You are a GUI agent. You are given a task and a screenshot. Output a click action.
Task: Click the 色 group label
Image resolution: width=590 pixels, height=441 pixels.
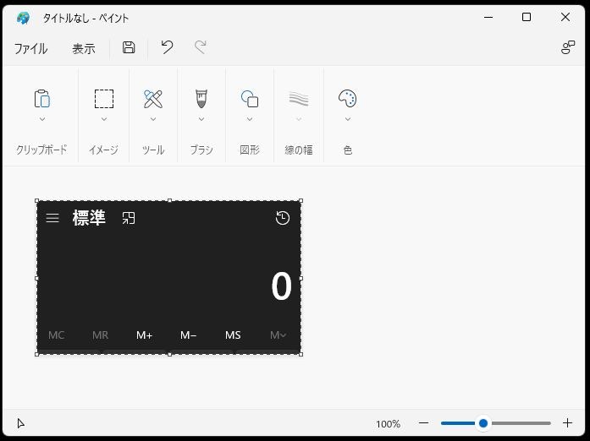click(348, 150)
